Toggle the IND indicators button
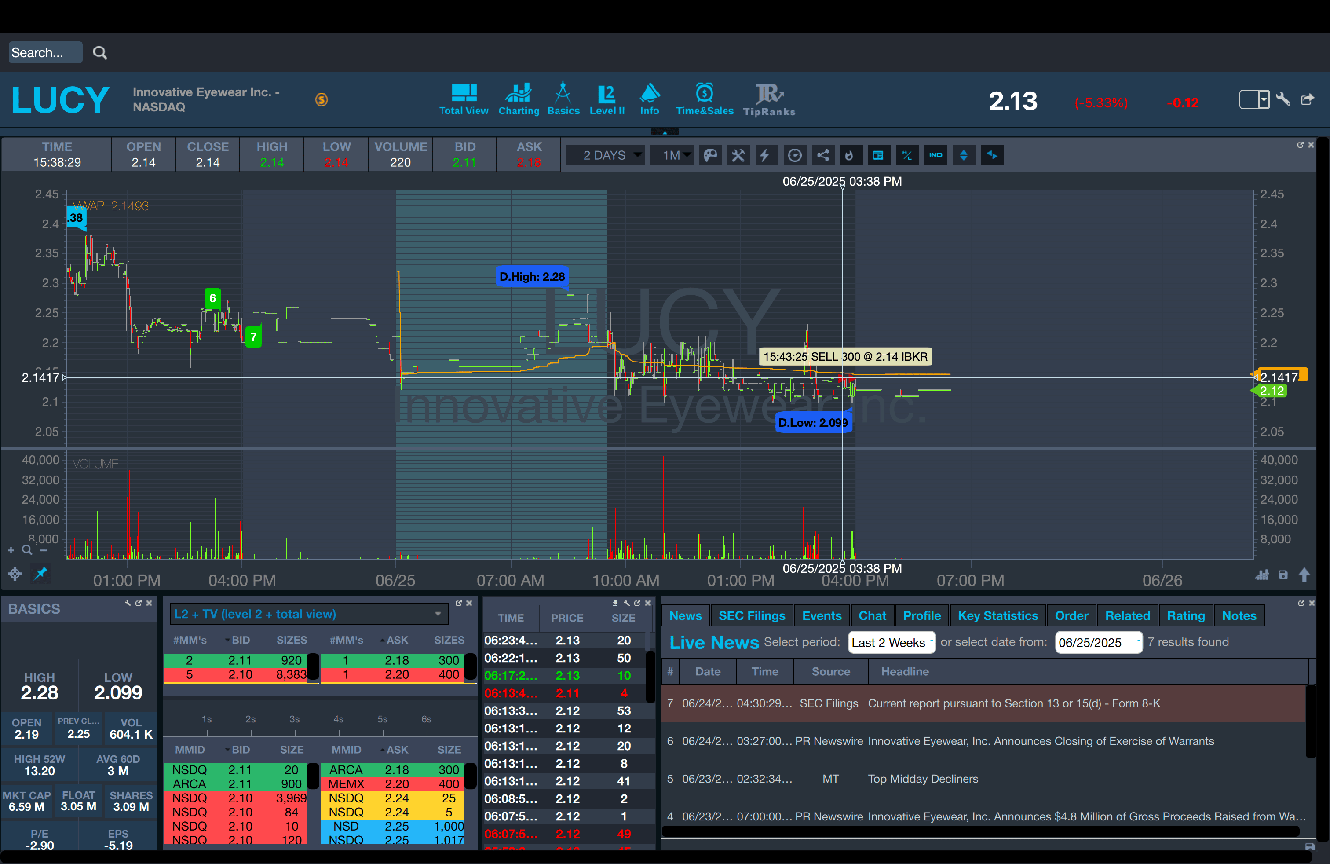The image size is (1330, 864). pos(935,155)
